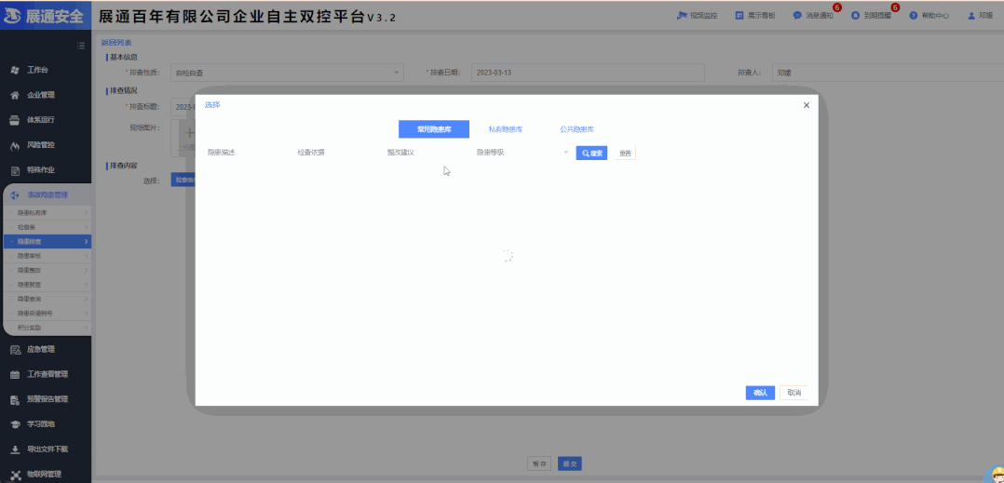1004x483 pixels.
Task: Open the 隐患等级 dropdown in dialog
Action: point(522,153)
